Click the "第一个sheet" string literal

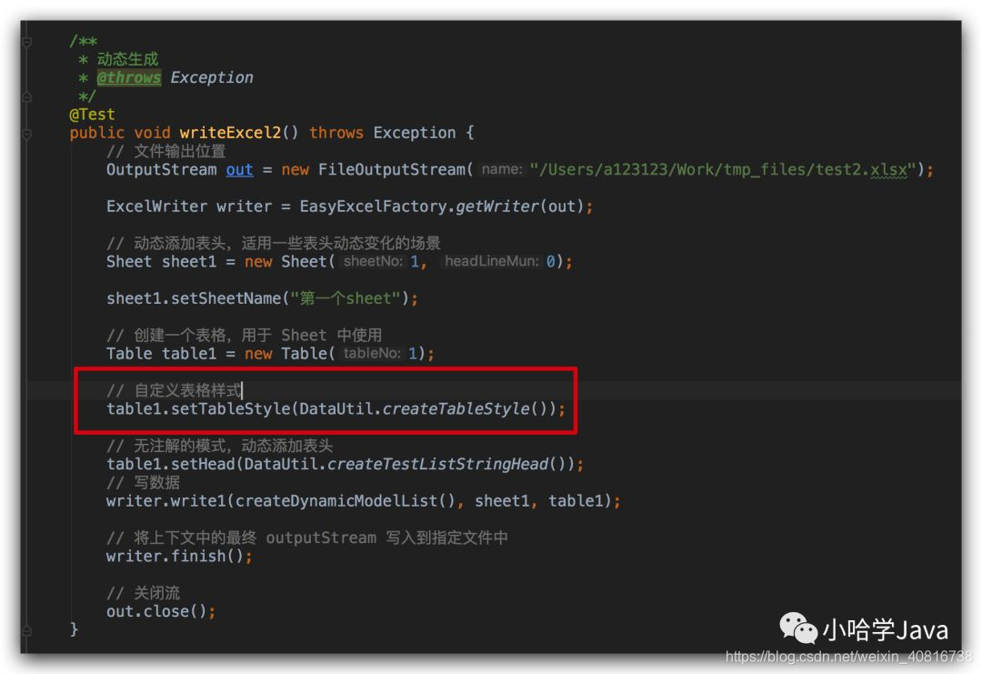346,298
